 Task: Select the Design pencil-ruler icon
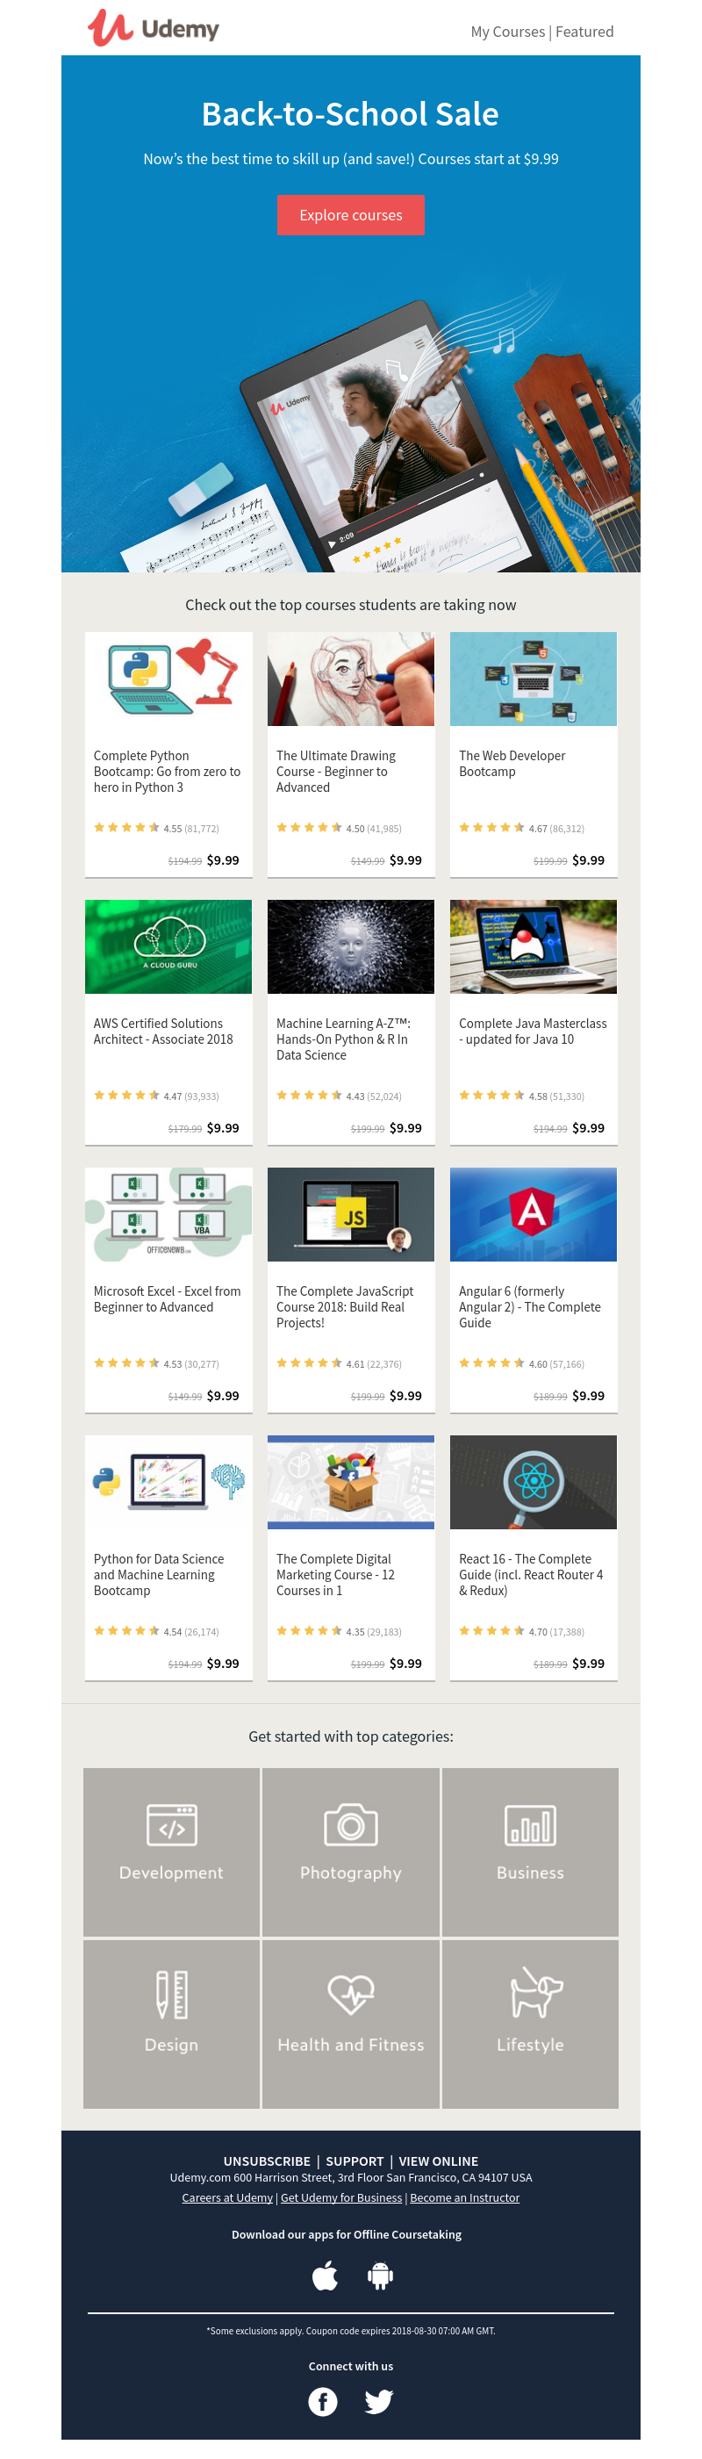point(172,1995)
